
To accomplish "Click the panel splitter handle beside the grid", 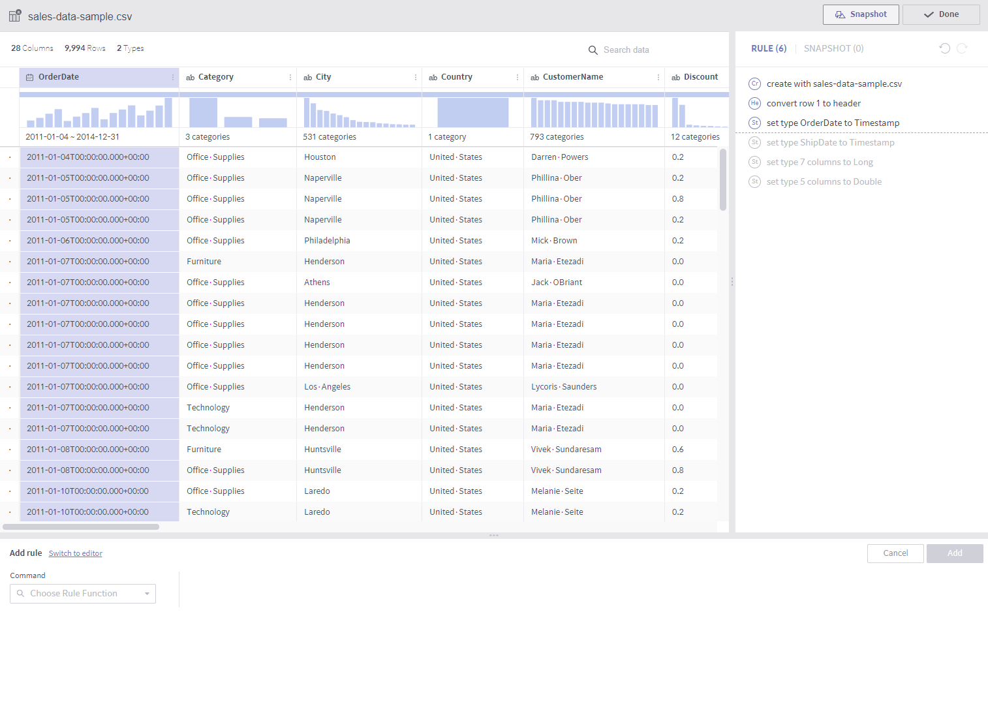I will coord(732,282).
